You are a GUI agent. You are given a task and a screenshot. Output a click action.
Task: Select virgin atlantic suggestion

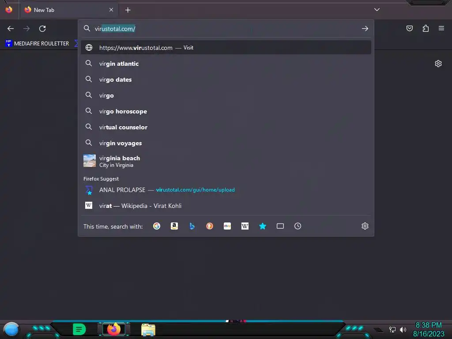226,64
